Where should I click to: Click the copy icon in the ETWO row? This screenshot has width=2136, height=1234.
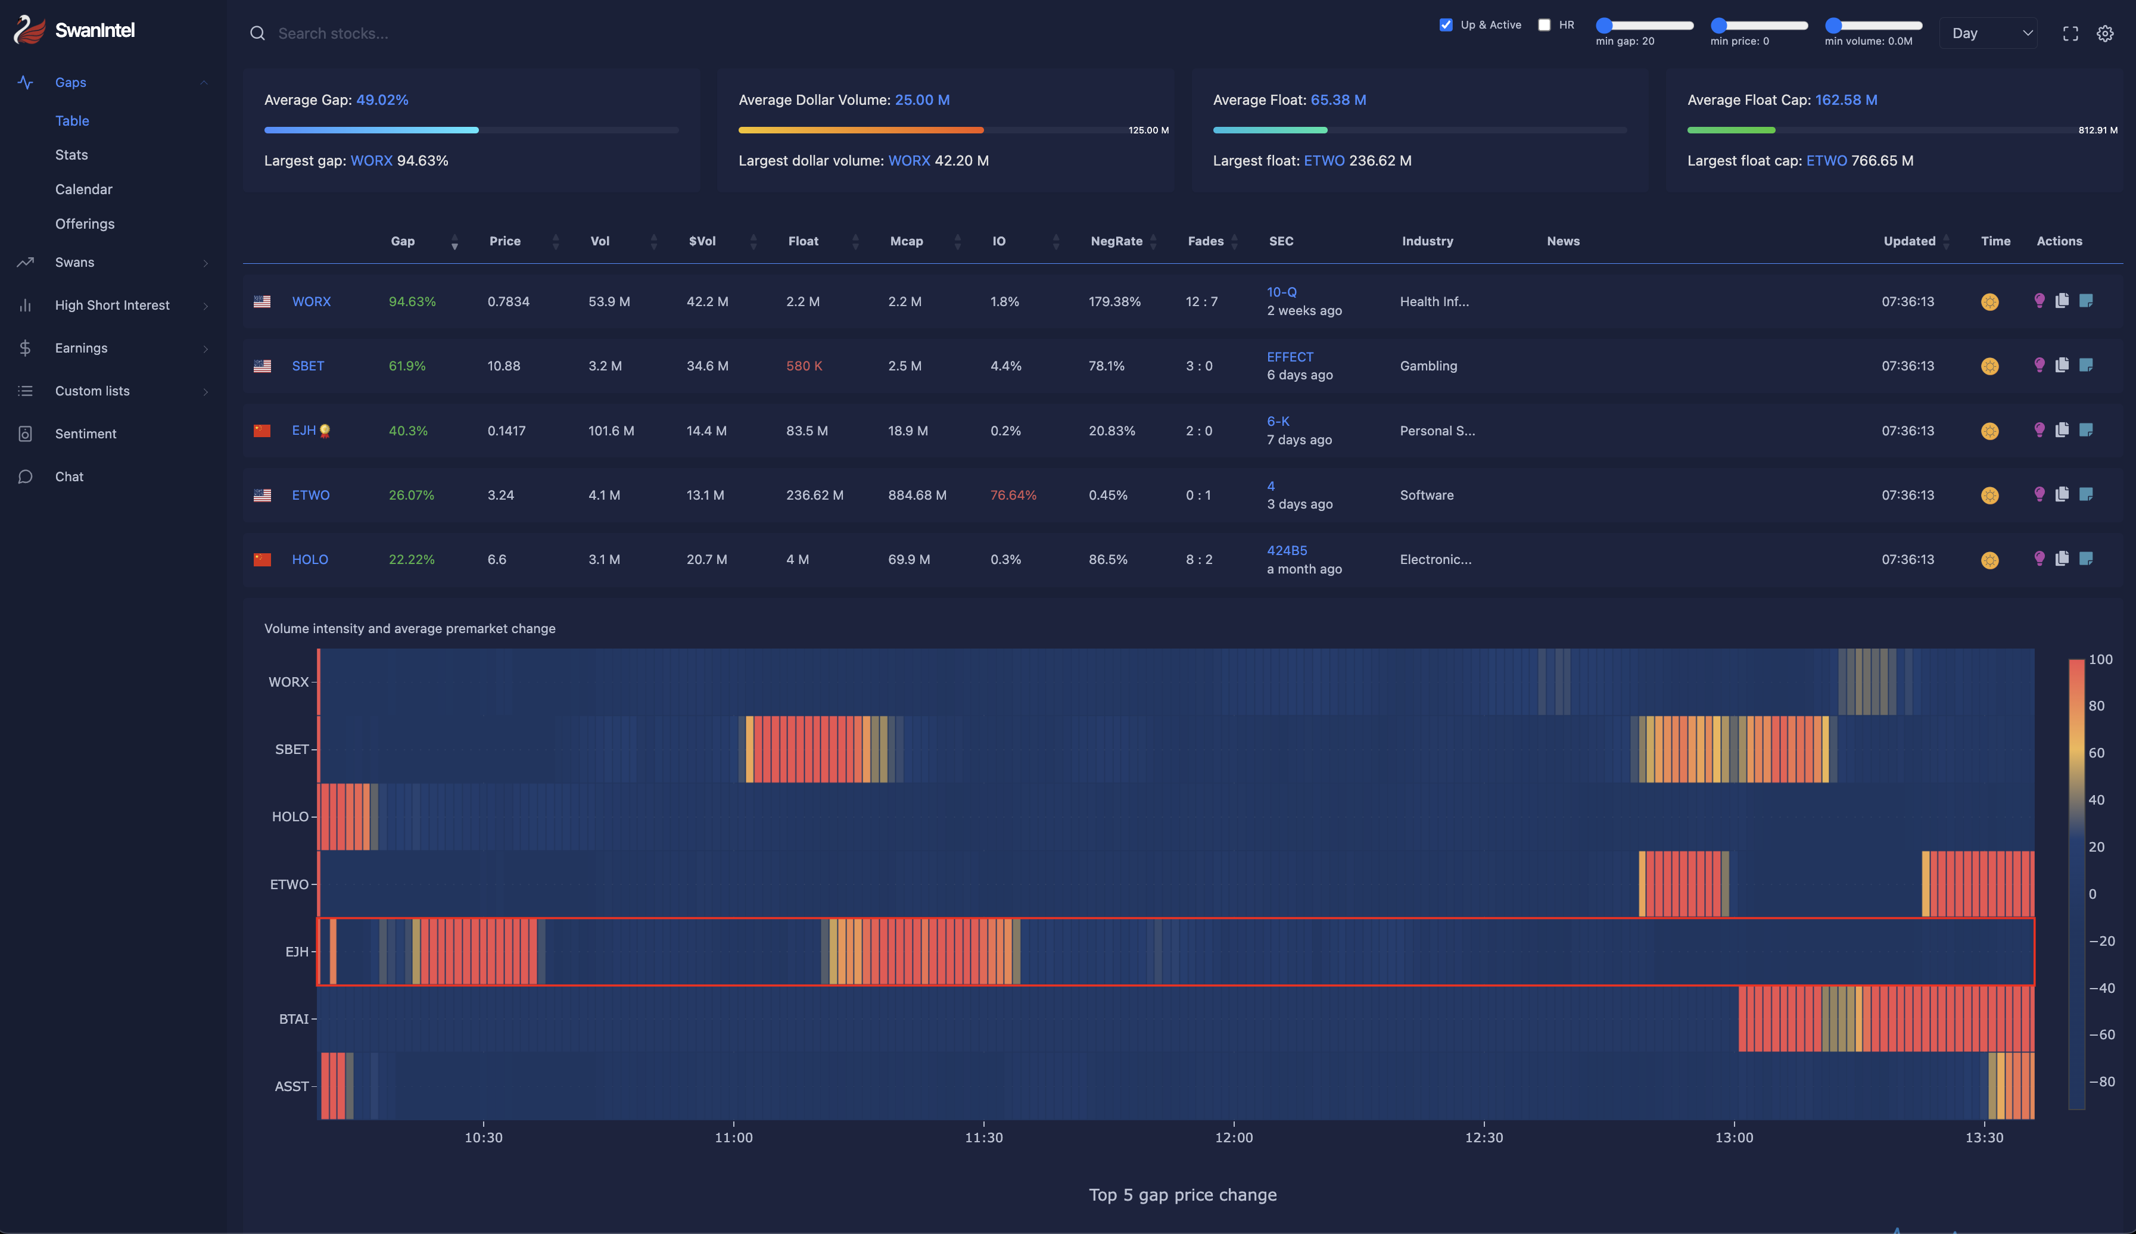click(2062, 494)
